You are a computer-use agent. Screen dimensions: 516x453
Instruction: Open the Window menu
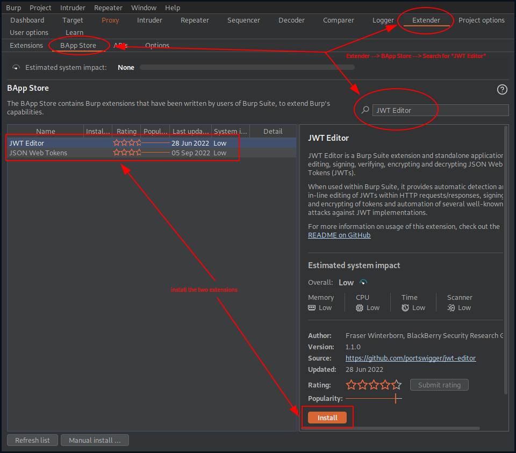pos(144,8)
